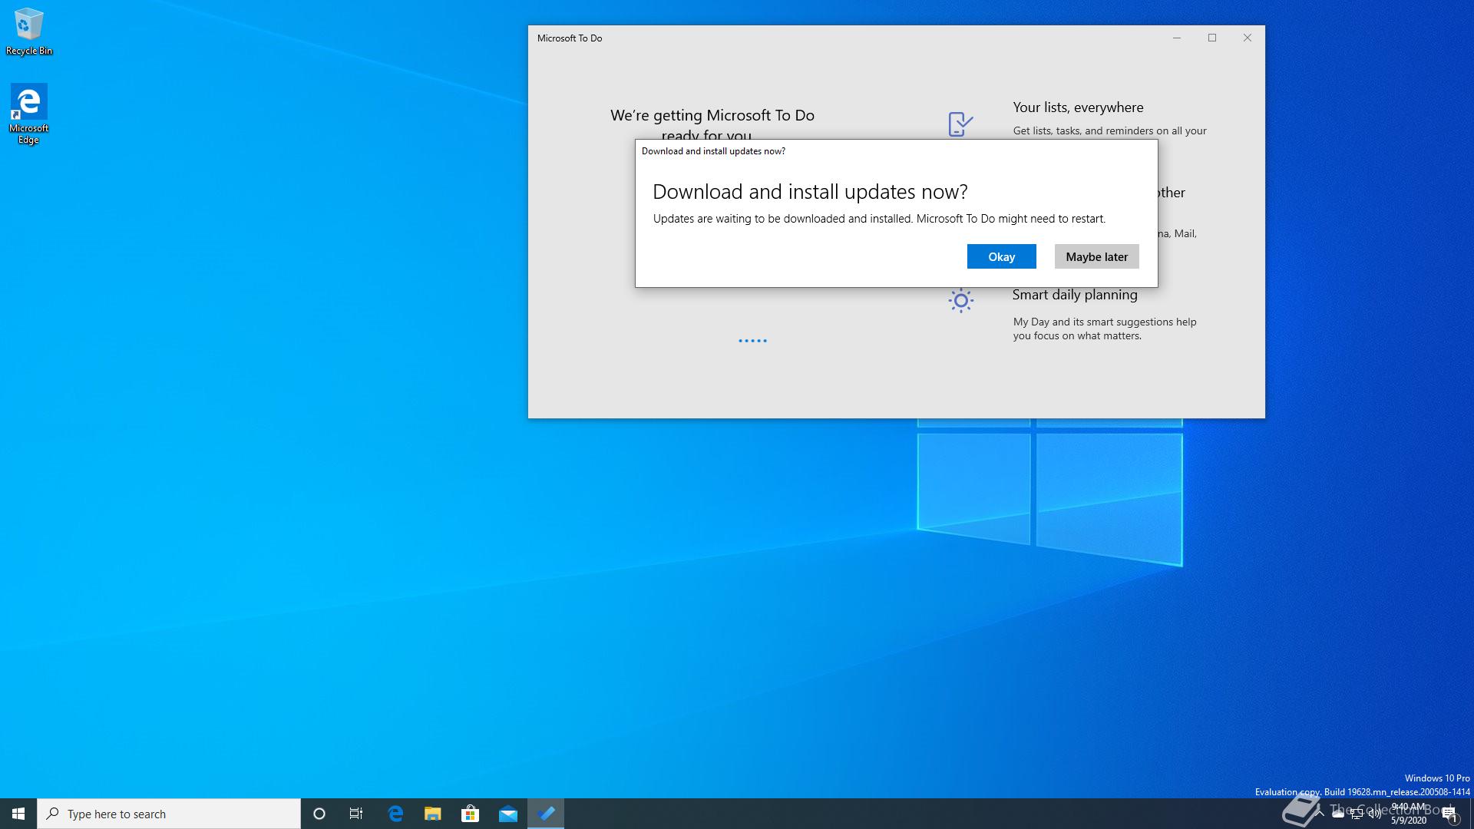The height and width of the screenshot is (829, 1474).
Task: Click the phone checkmark icon in To Do
Action: (960, 124)
